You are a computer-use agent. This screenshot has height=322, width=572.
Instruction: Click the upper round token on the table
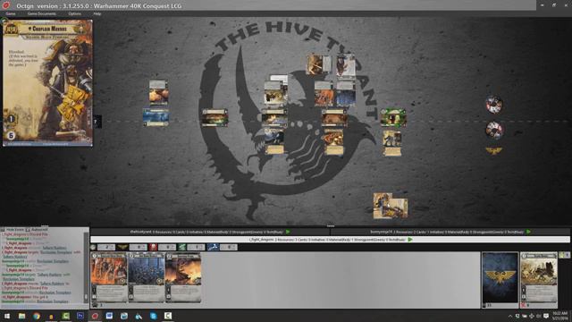point(494,105)
